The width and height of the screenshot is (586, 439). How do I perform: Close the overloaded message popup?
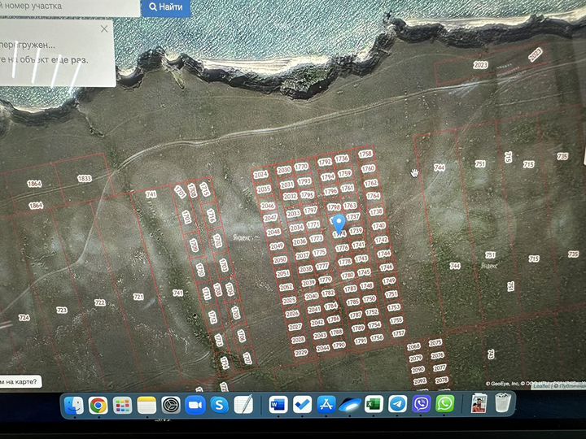click(104, 28)
